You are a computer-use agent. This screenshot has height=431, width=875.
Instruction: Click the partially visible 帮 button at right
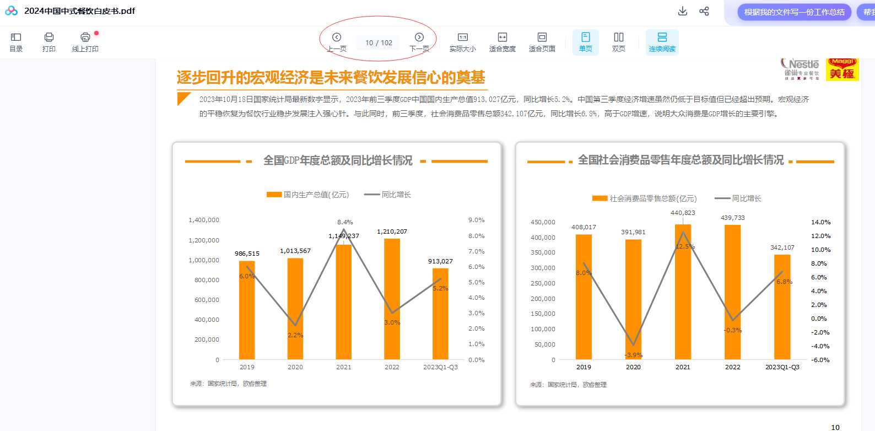click(867, 12)
